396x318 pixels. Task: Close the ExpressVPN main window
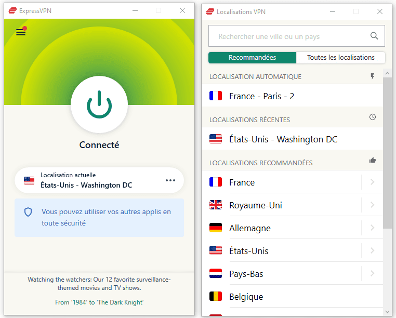182,10
